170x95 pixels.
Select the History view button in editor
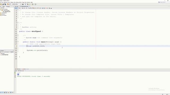[19, 8]
